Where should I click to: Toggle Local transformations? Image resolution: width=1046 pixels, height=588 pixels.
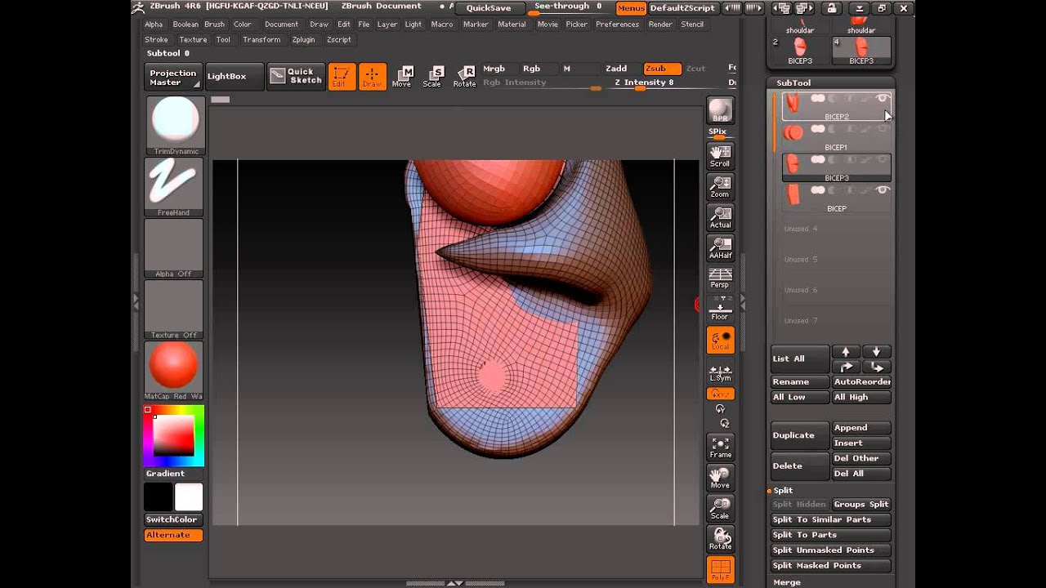point(720,340)
